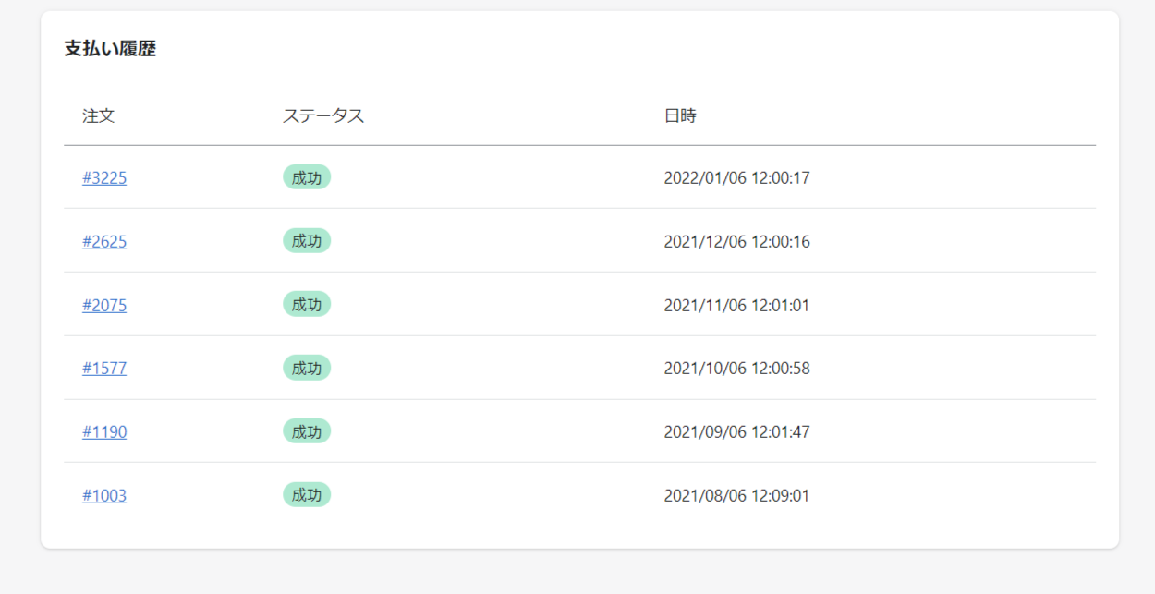Open order link #1190
Viewport: 1155px width, 594px height.
pyautogui.click(x=104, y=431)
